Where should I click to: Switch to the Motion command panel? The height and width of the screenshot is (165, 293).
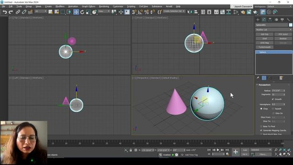pyautogui.click(x=276, y=20)
